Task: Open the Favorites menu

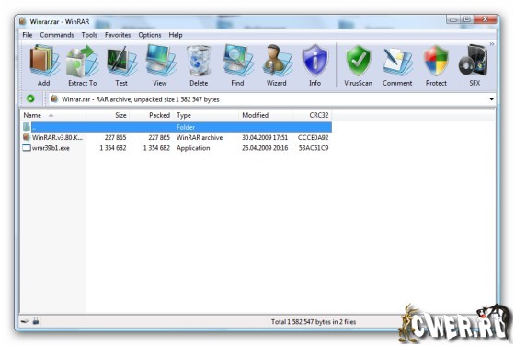Action: tap(118, 35)
